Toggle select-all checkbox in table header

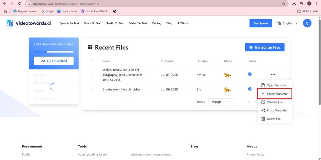pos(91,61)
